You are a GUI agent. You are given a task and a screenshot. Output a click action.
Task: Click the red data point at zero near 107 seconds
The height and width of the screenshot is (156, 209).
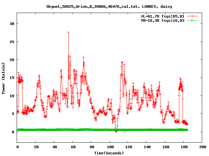pos(116,131)
